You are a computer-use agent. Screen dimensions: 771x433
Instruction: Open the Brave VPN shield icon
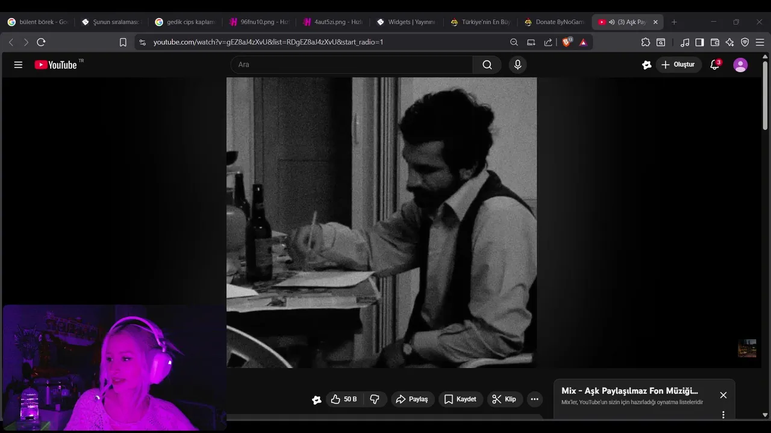click(x=745, y=42)
